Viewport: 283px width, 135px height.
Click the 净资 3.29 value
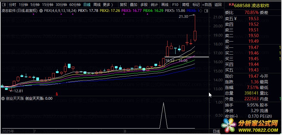(255, 110)
